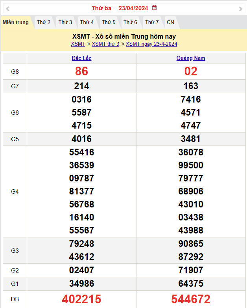Select the Thứ 6 tab
Viewport: 247px width, 308px height.
[x=130, y=22]
